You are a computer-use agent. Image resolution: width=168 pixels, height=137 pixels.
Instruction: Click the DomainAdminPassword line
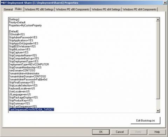[x=28, y=79]
